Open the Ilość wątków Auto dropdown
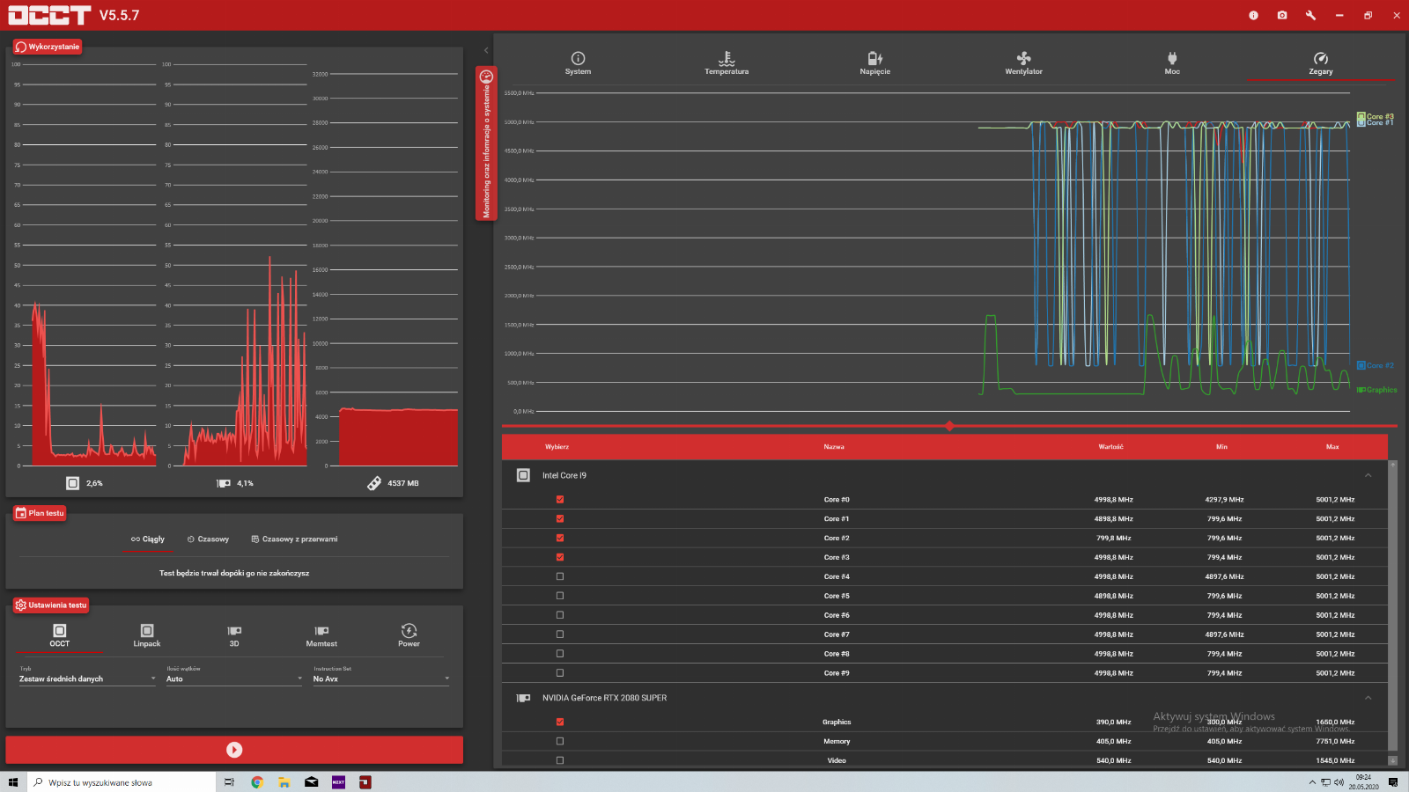This screenshot has width=1409, height=792. pos(234,678)
